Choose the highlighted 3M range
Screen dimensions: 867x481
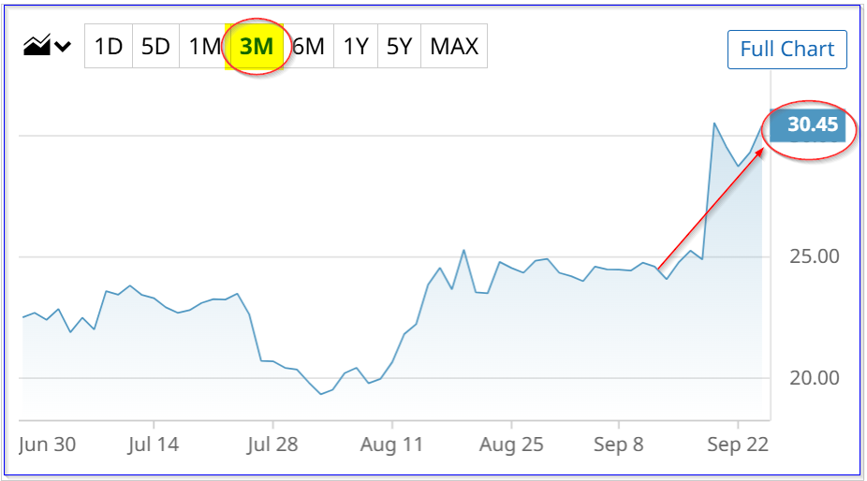tap(256, 47)
